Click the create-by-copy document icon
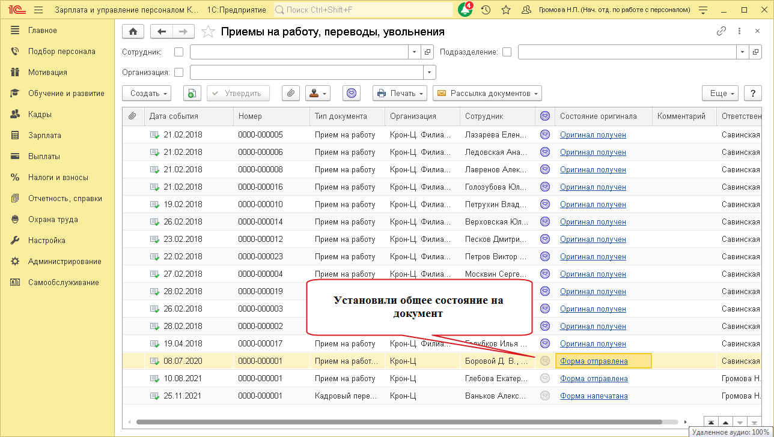The image size is (774, 437). pos(191,93)
